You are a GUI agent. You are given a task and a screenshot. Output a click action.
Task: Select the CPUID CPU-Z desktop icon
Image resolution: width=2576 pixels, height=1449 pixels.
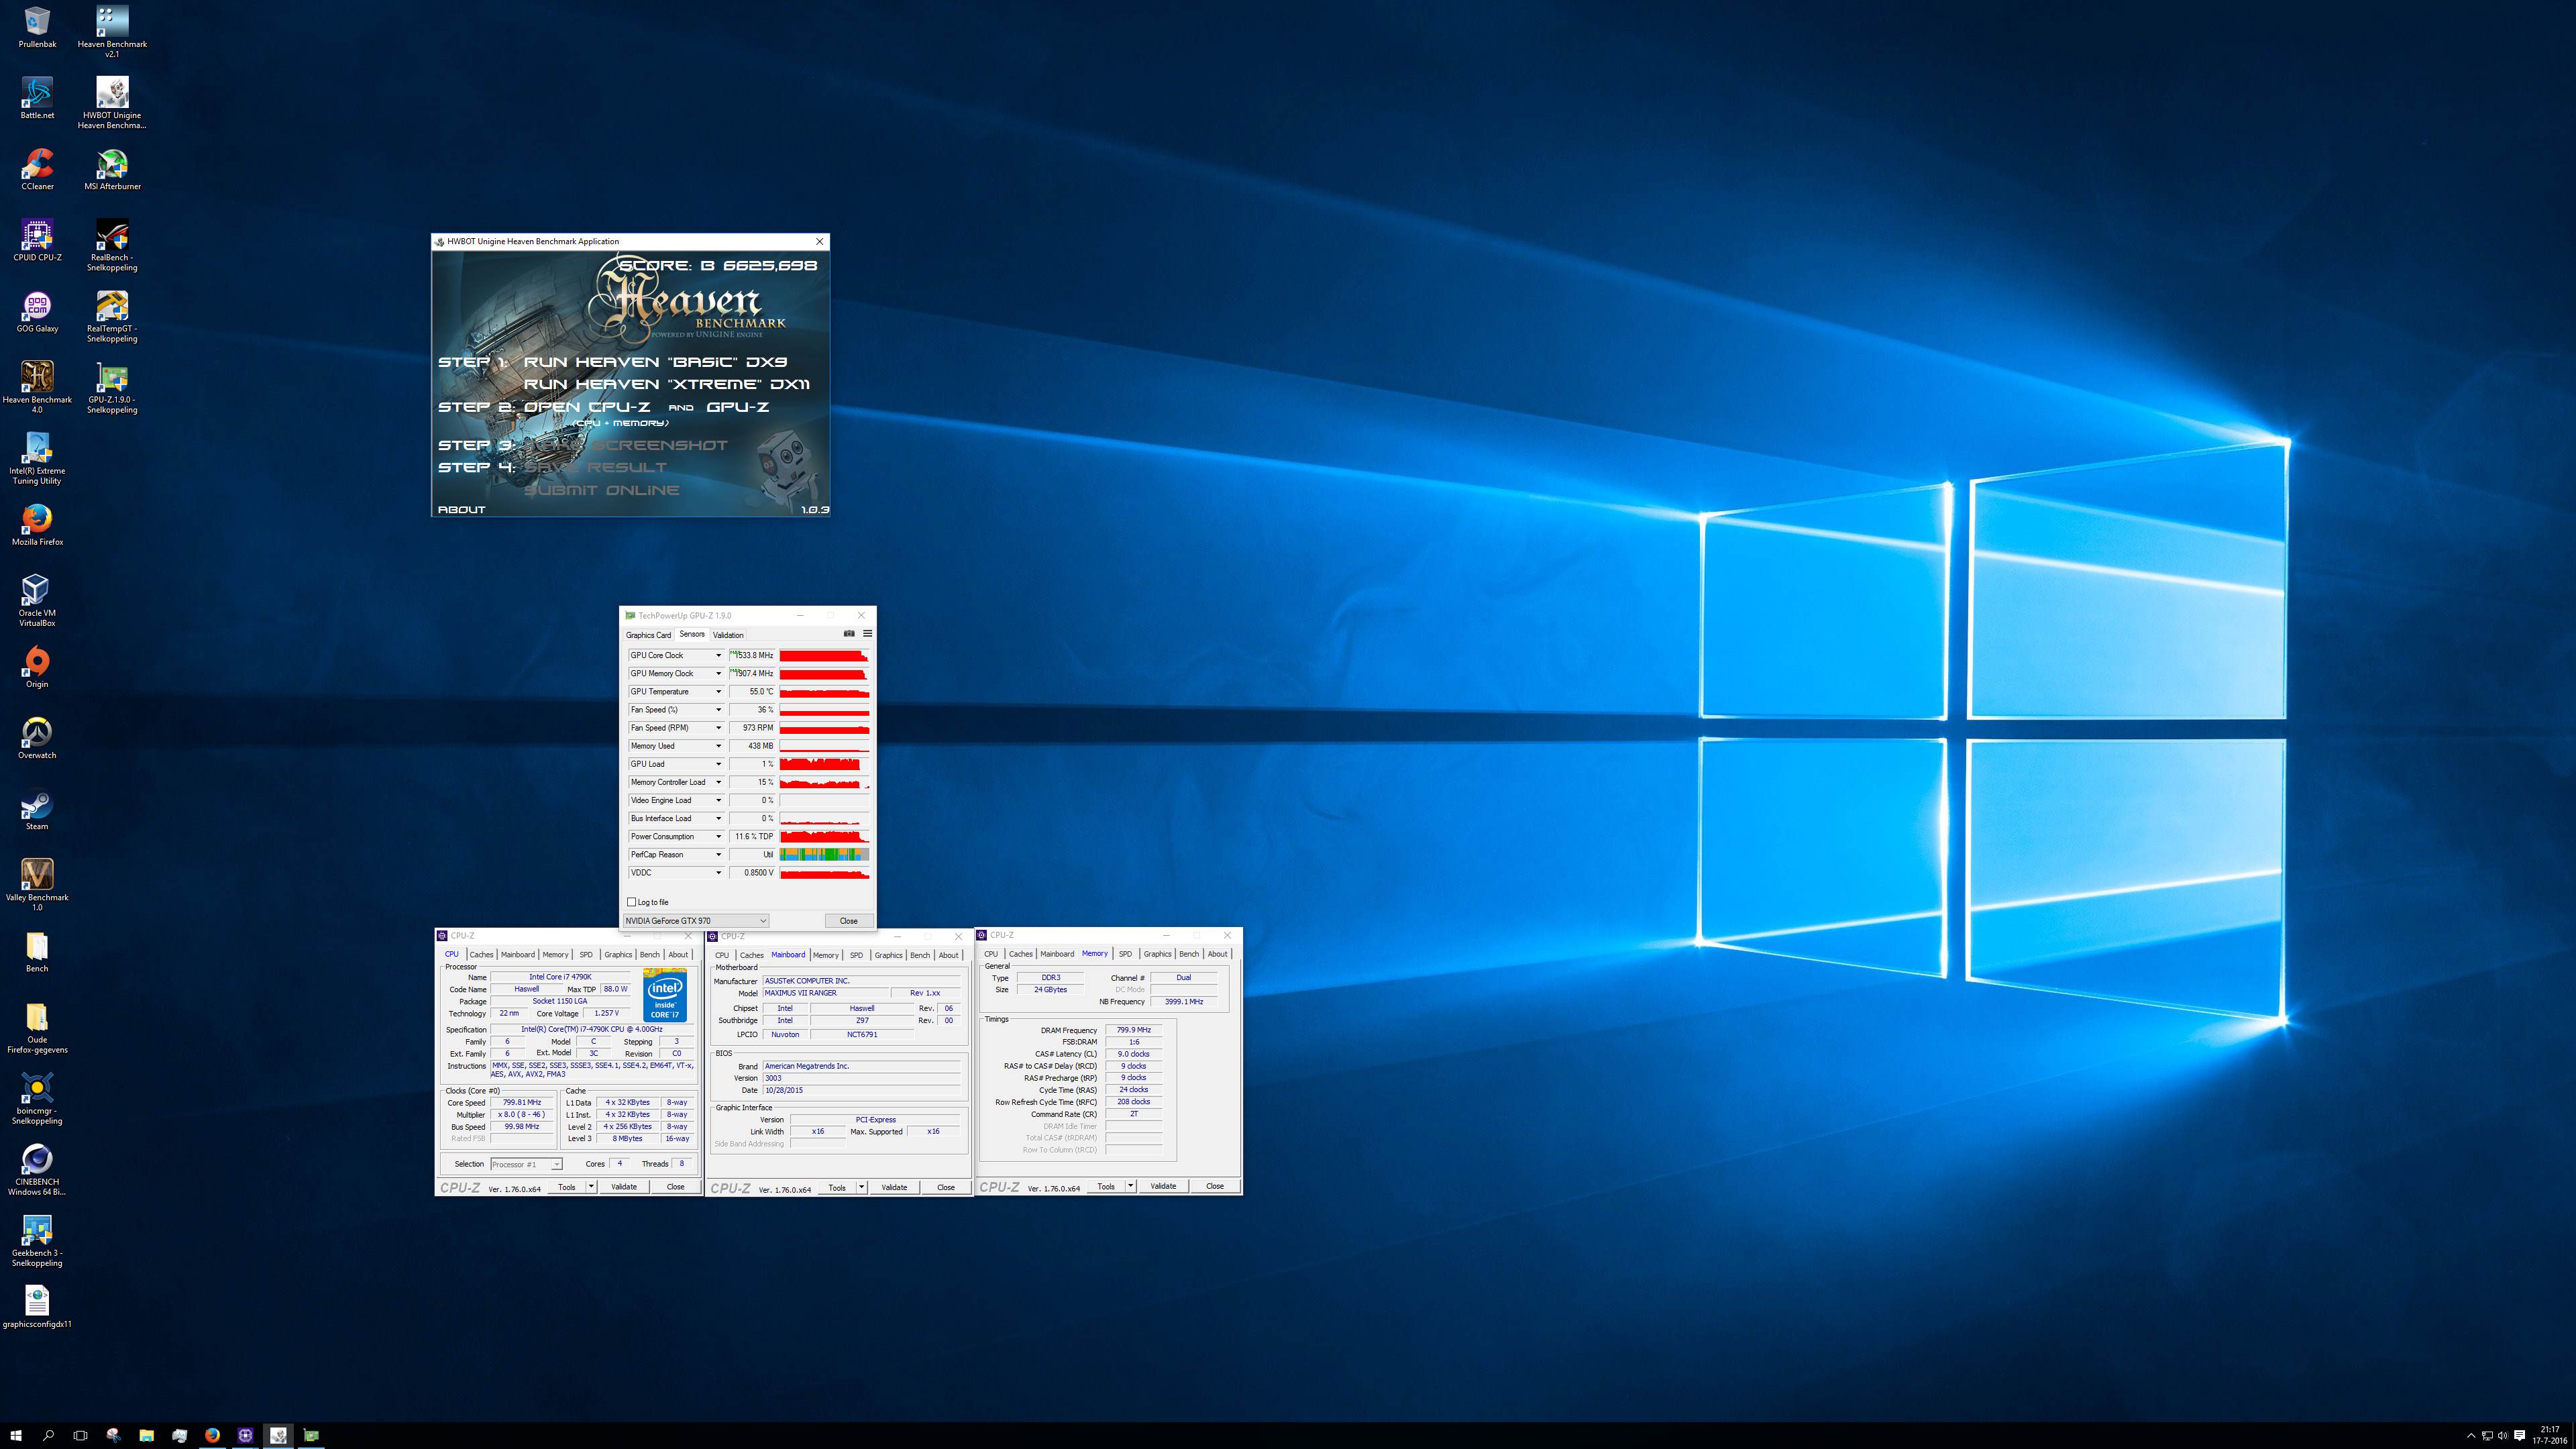[x=37, y=240]
